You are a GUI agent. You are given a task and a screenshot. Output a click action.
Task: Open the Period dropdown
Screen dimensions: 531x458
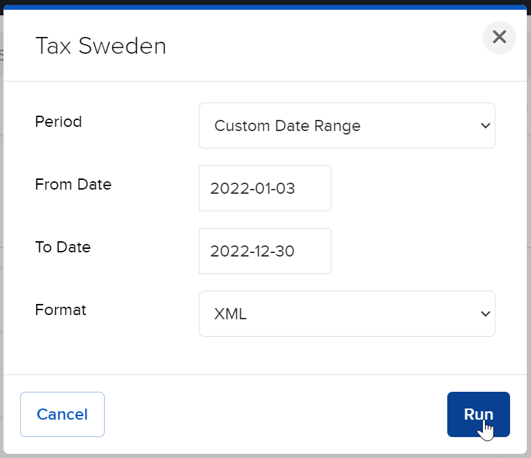[347, 125]
